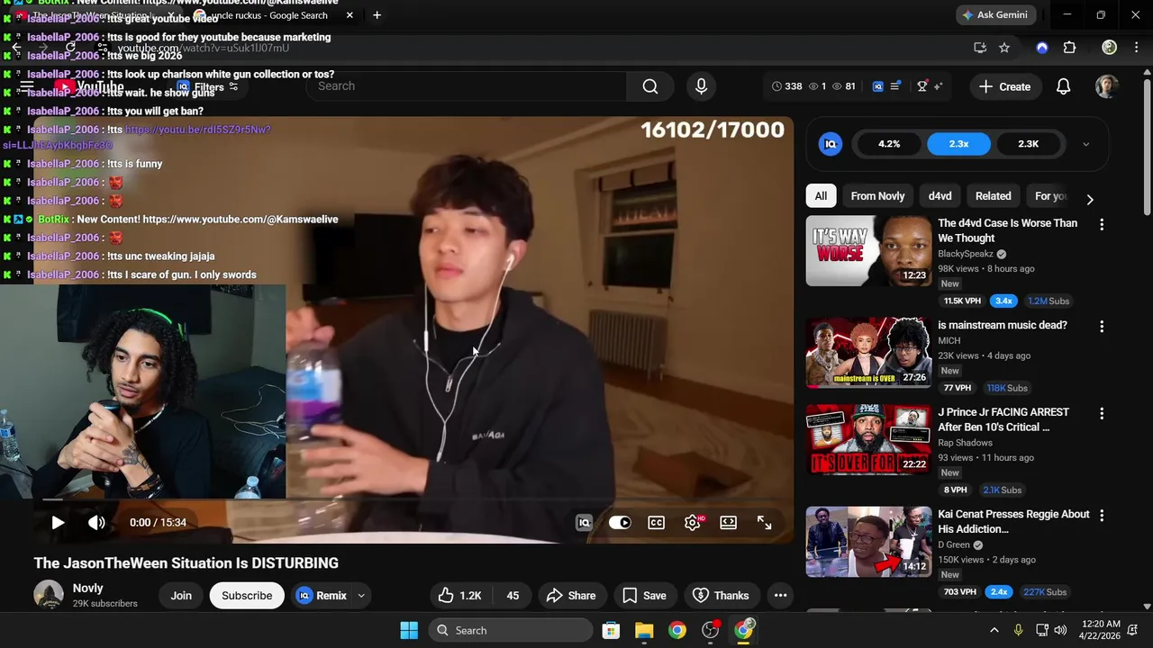Open options for mainstream music dead video
The width and height of the screenshot is (1153, 648).
point(1101,327)
